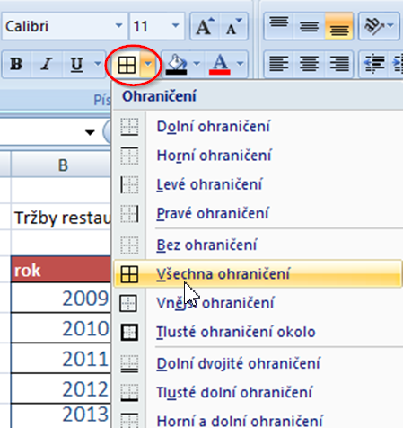Center text horizontally
The width and height of the screenshot is (403, 428).
click(x=309, y=64)
